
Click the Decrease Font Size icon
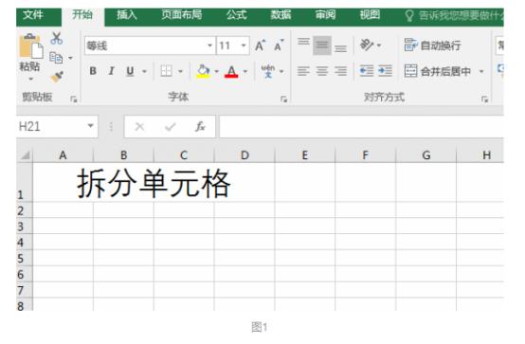(x=279, y=45)
